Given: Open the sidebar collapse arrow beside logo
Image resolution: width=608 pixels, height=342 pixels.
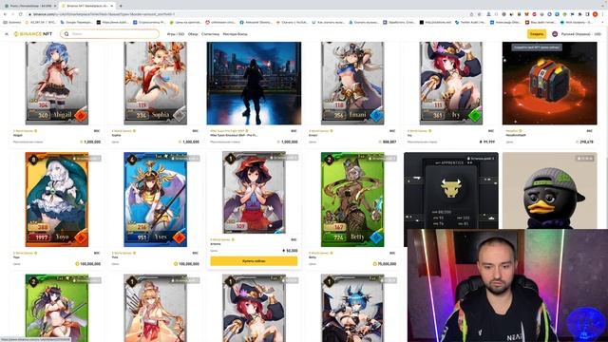Looking at the screenshot, I should (7, 34).
